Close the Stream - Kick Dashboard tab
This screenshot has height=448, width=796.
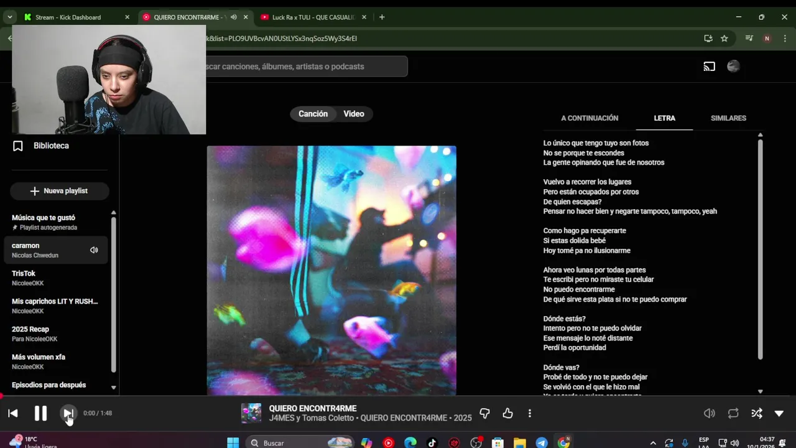[127, 17]
